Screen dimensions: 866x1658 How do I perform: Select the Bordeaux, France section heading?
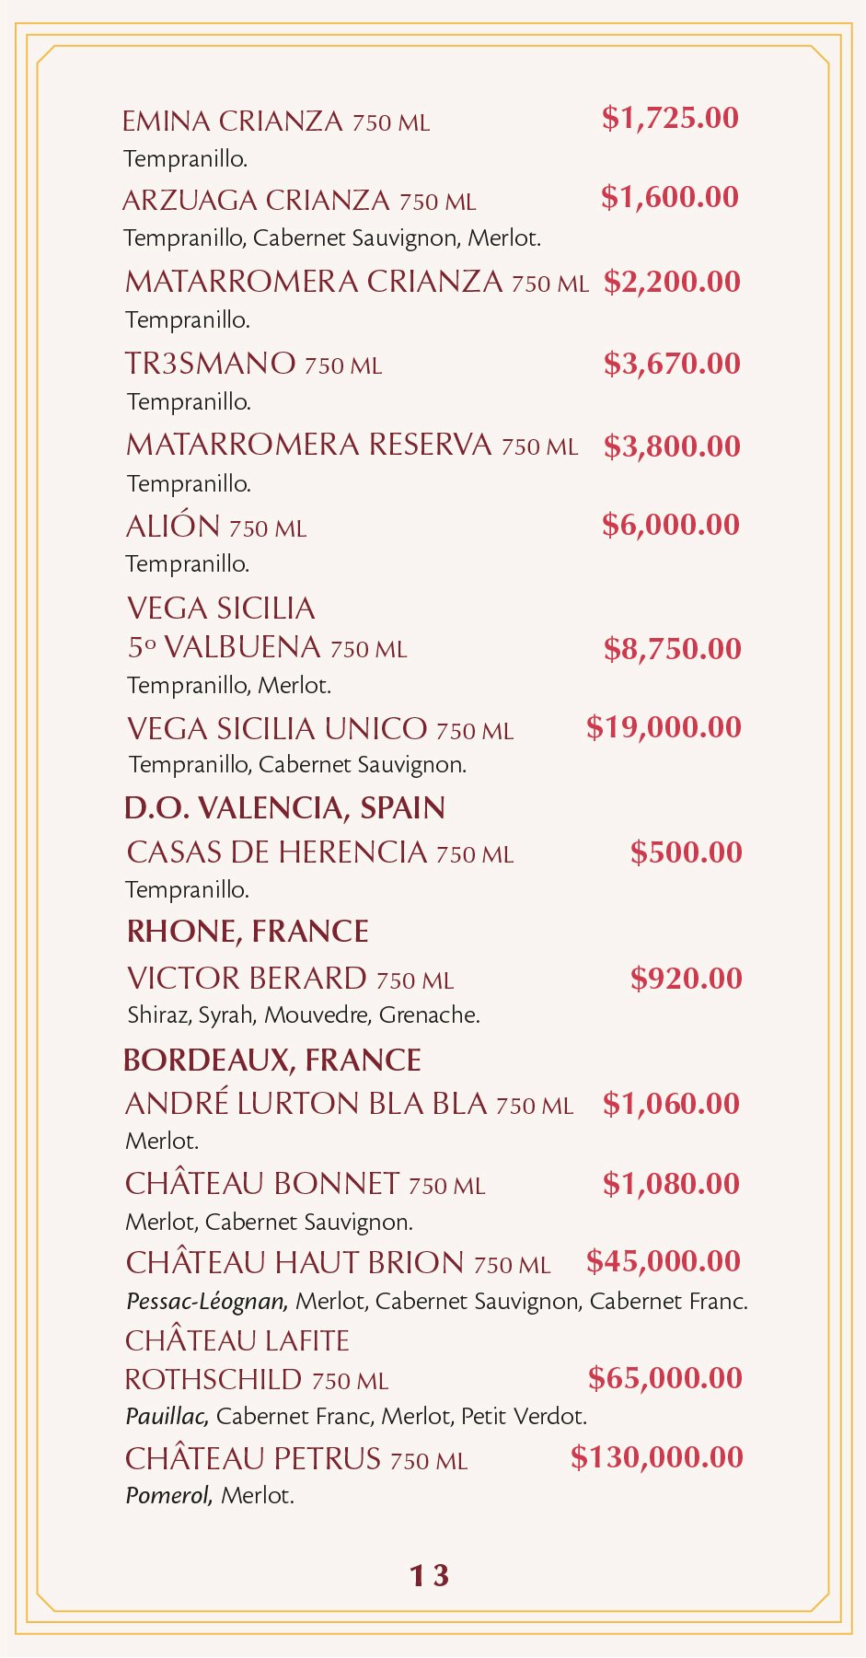[x=272, y=1061]
